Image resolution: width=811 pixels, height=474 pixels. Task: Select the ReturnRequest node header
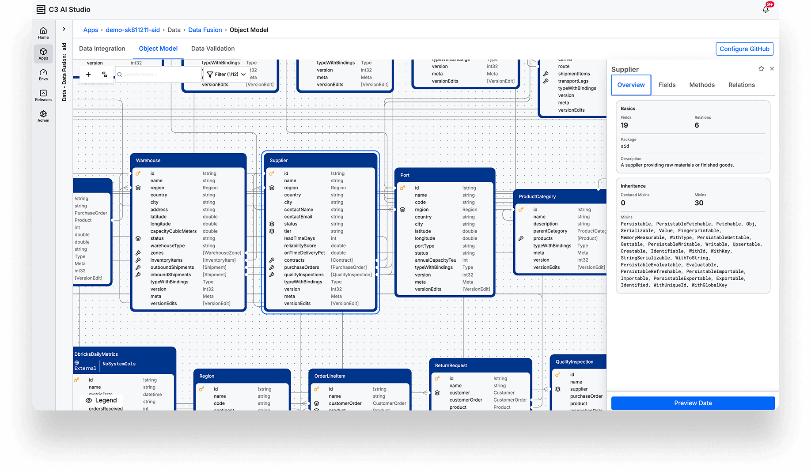481,365
